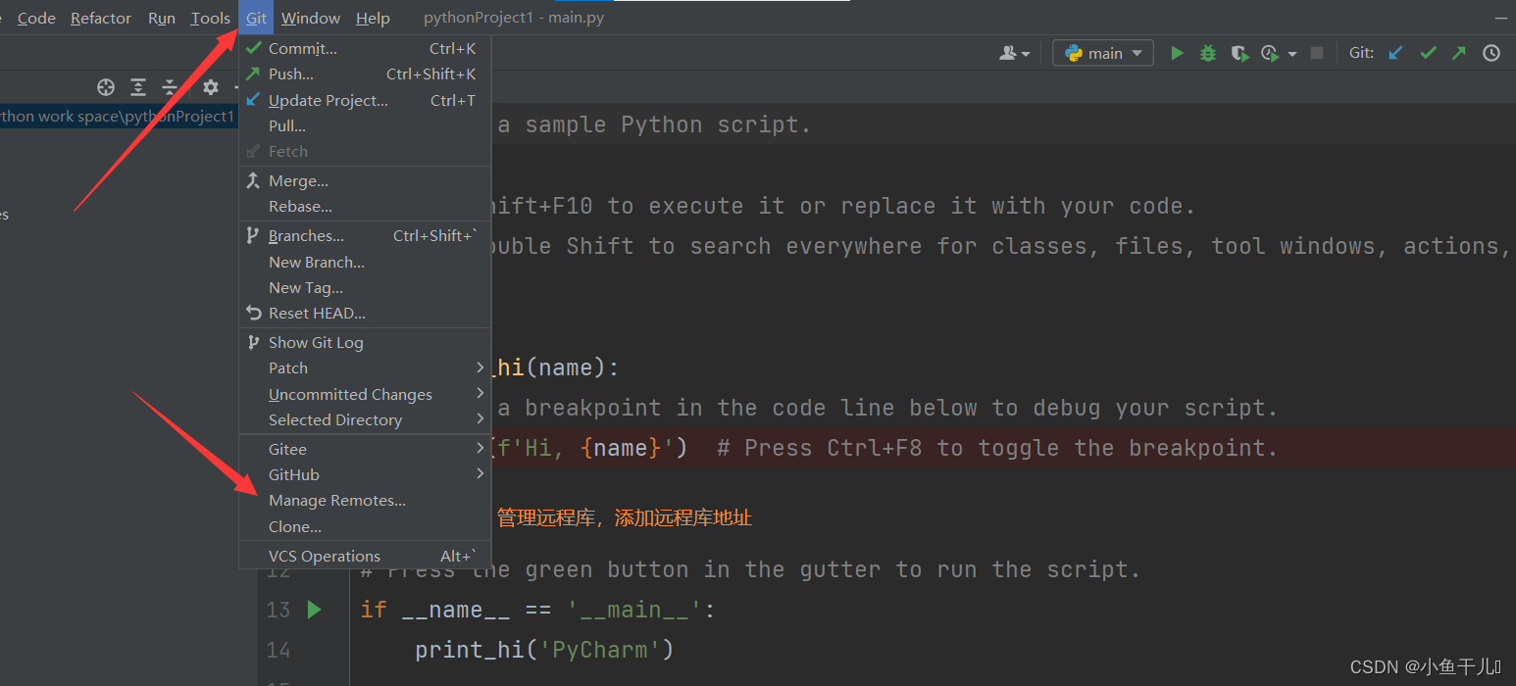Select New Tag... menu entry
Screen dimensions: 1516x686
point(365,287)
